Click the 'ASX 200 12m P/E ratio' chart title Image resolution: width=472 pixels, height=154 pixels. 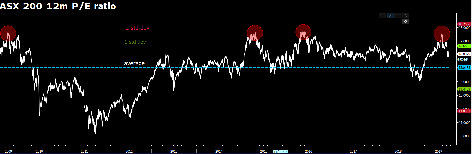(58, 6)
